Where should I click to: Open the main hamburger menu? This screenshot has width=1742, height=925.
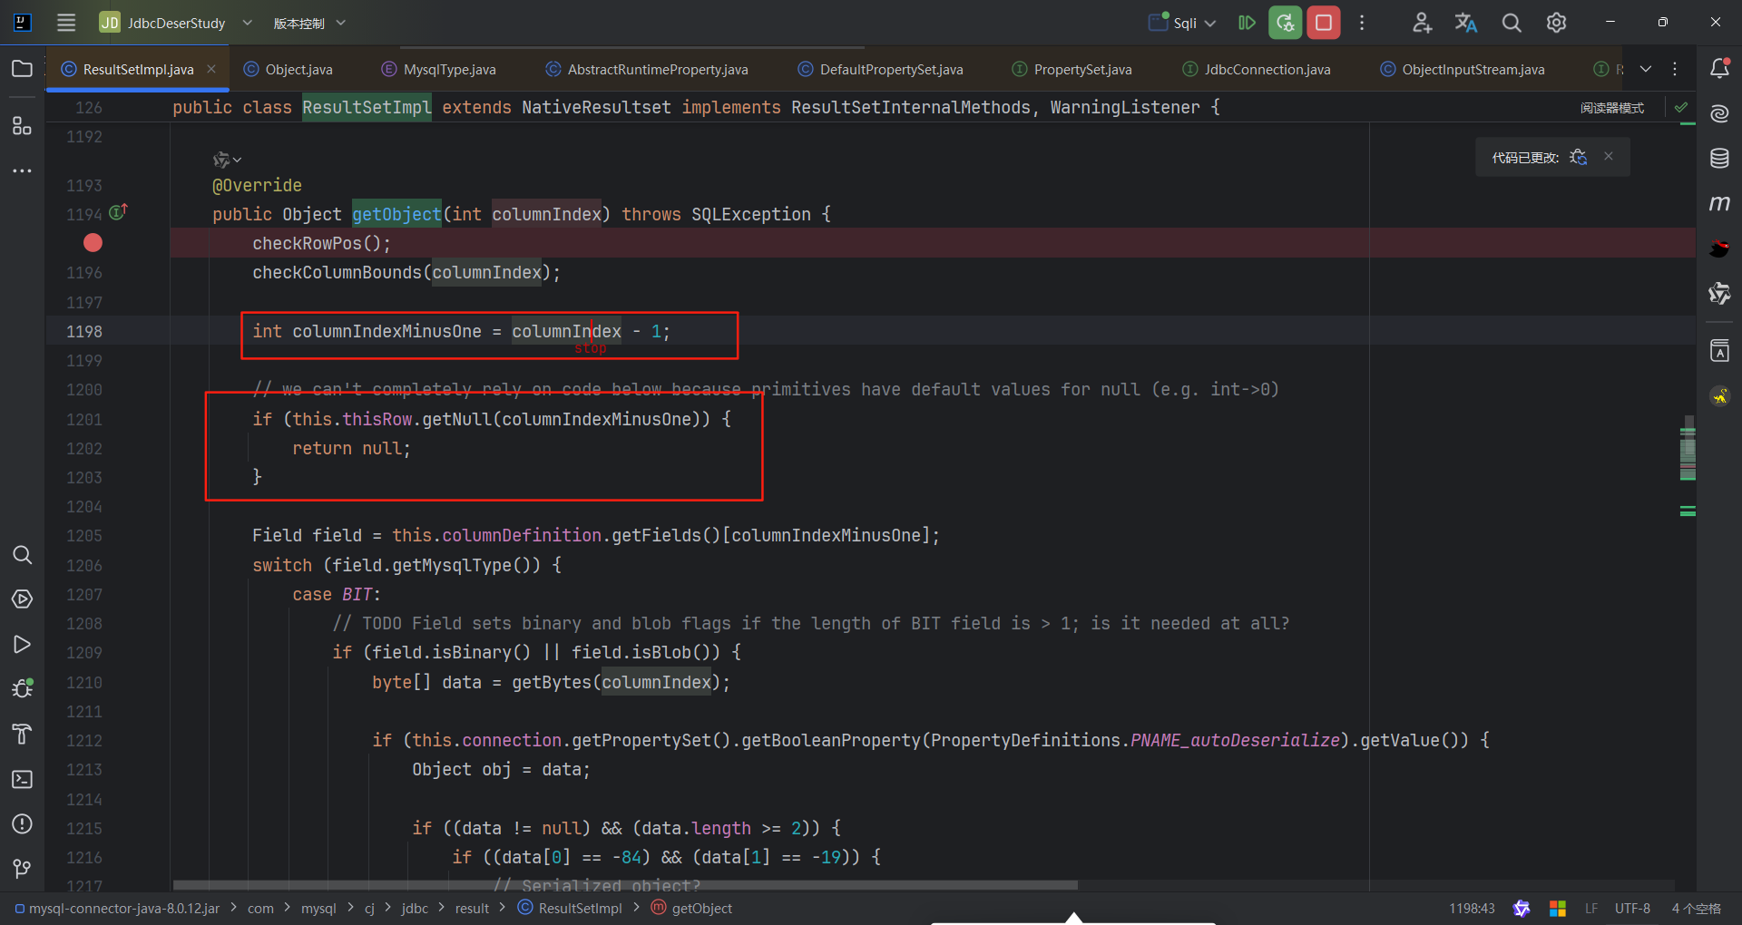click(x=66, y=23)
